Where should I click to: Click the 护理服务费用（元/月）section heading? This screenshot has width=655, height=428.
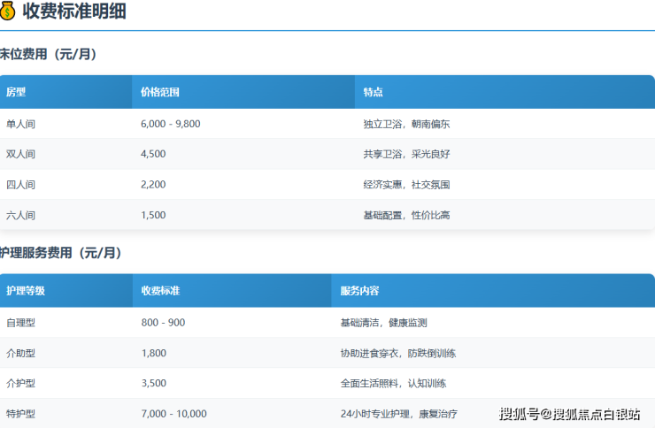(x=61, y=253)
